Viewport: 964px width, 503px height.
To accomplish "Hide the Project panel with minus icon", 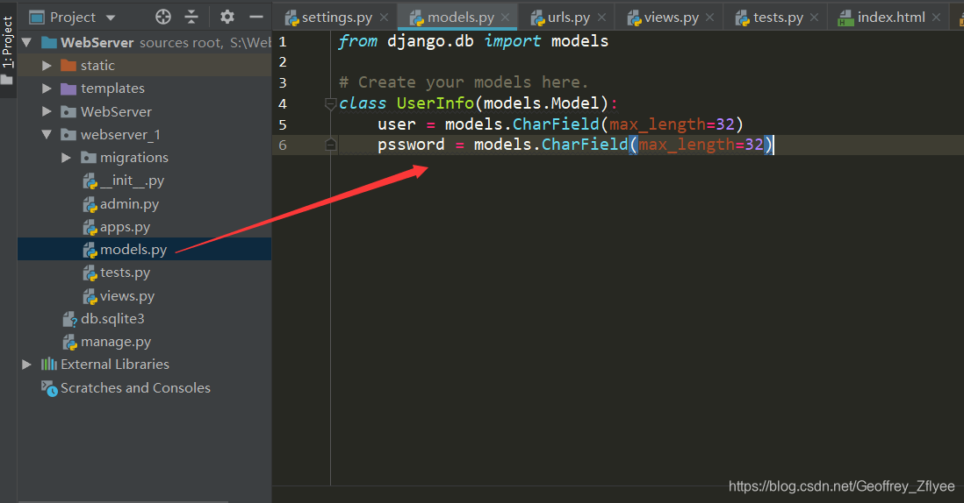I will (256, 18).
